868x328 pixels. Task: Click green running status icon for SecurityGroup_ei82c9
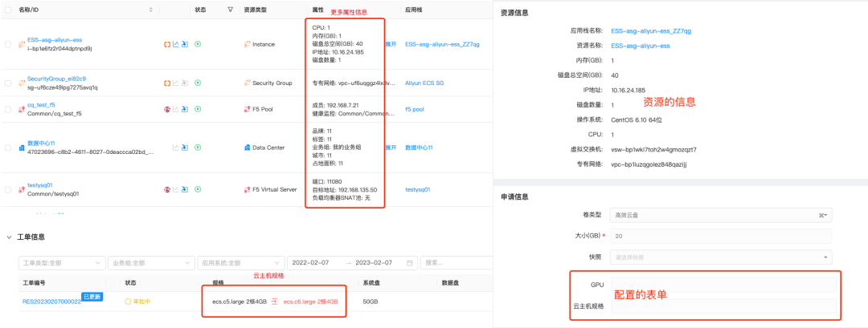coord(198,83)
